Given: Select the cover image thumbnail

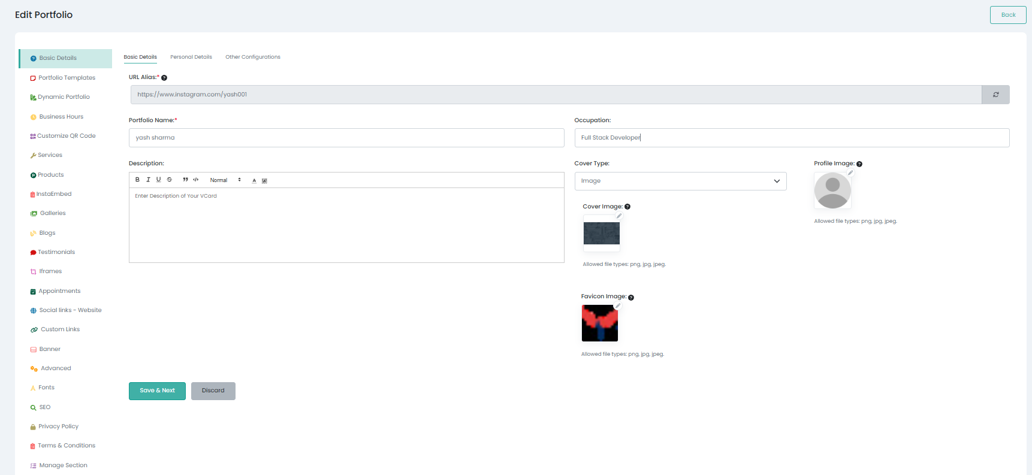Looking at the screenshot, I should point(602,233).
